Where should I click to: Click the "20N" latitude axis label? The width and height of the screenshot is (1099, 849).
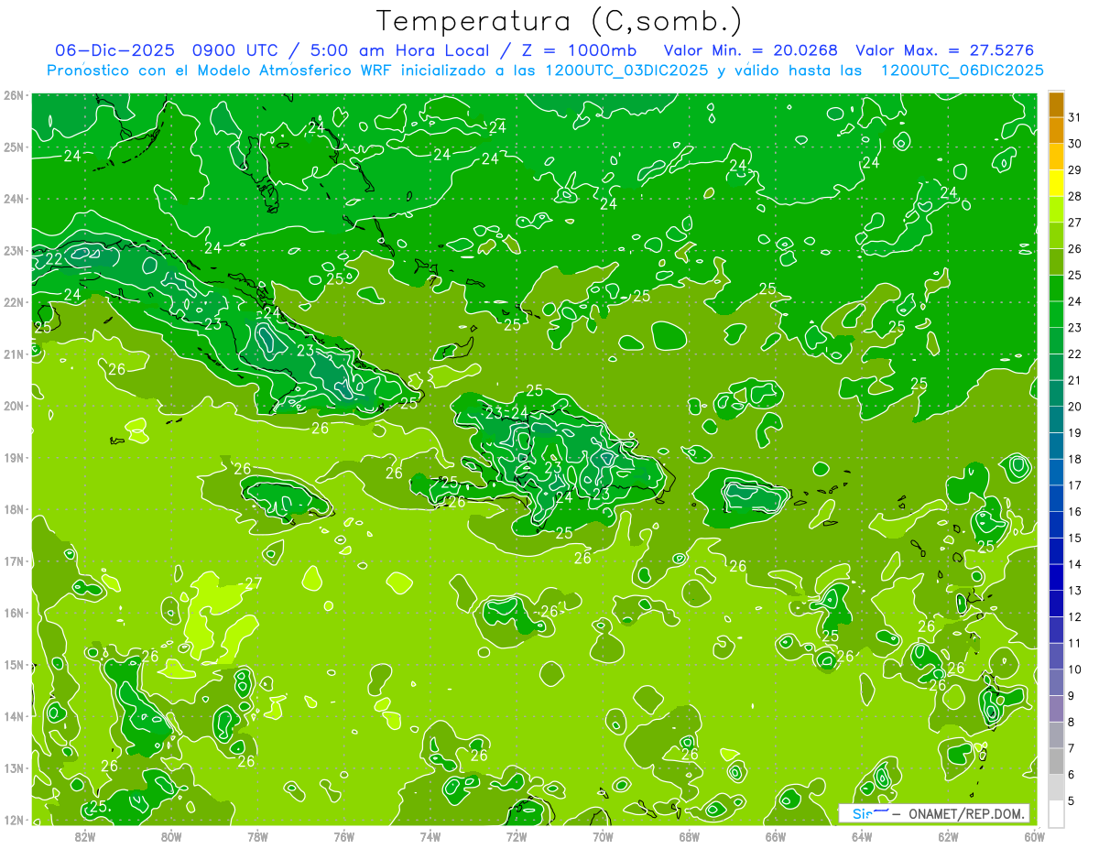(13, 406)
